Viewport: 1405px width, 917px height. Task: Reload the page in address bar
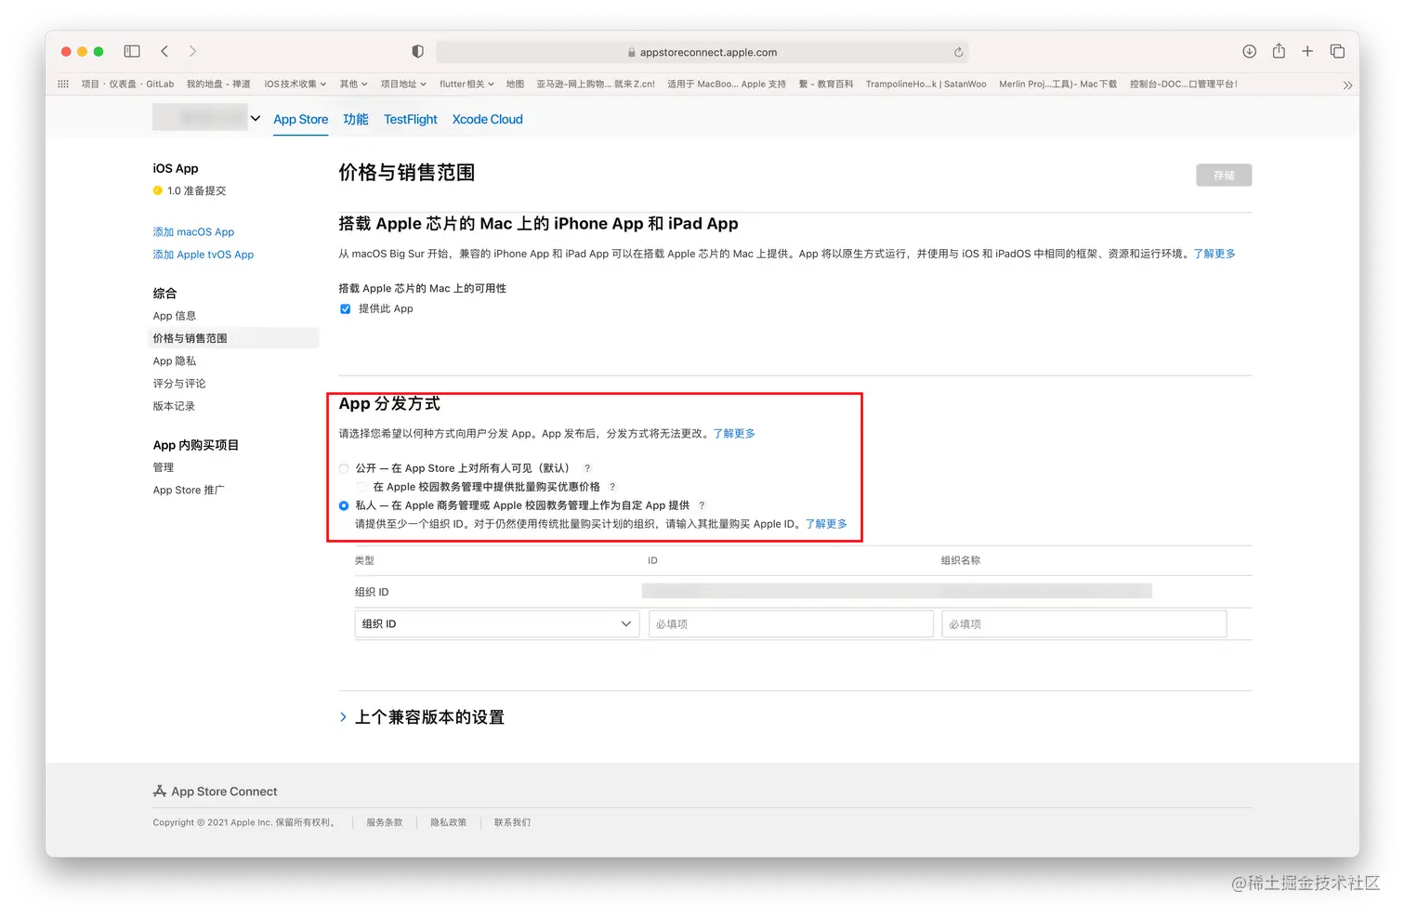(x=958, y=52)
